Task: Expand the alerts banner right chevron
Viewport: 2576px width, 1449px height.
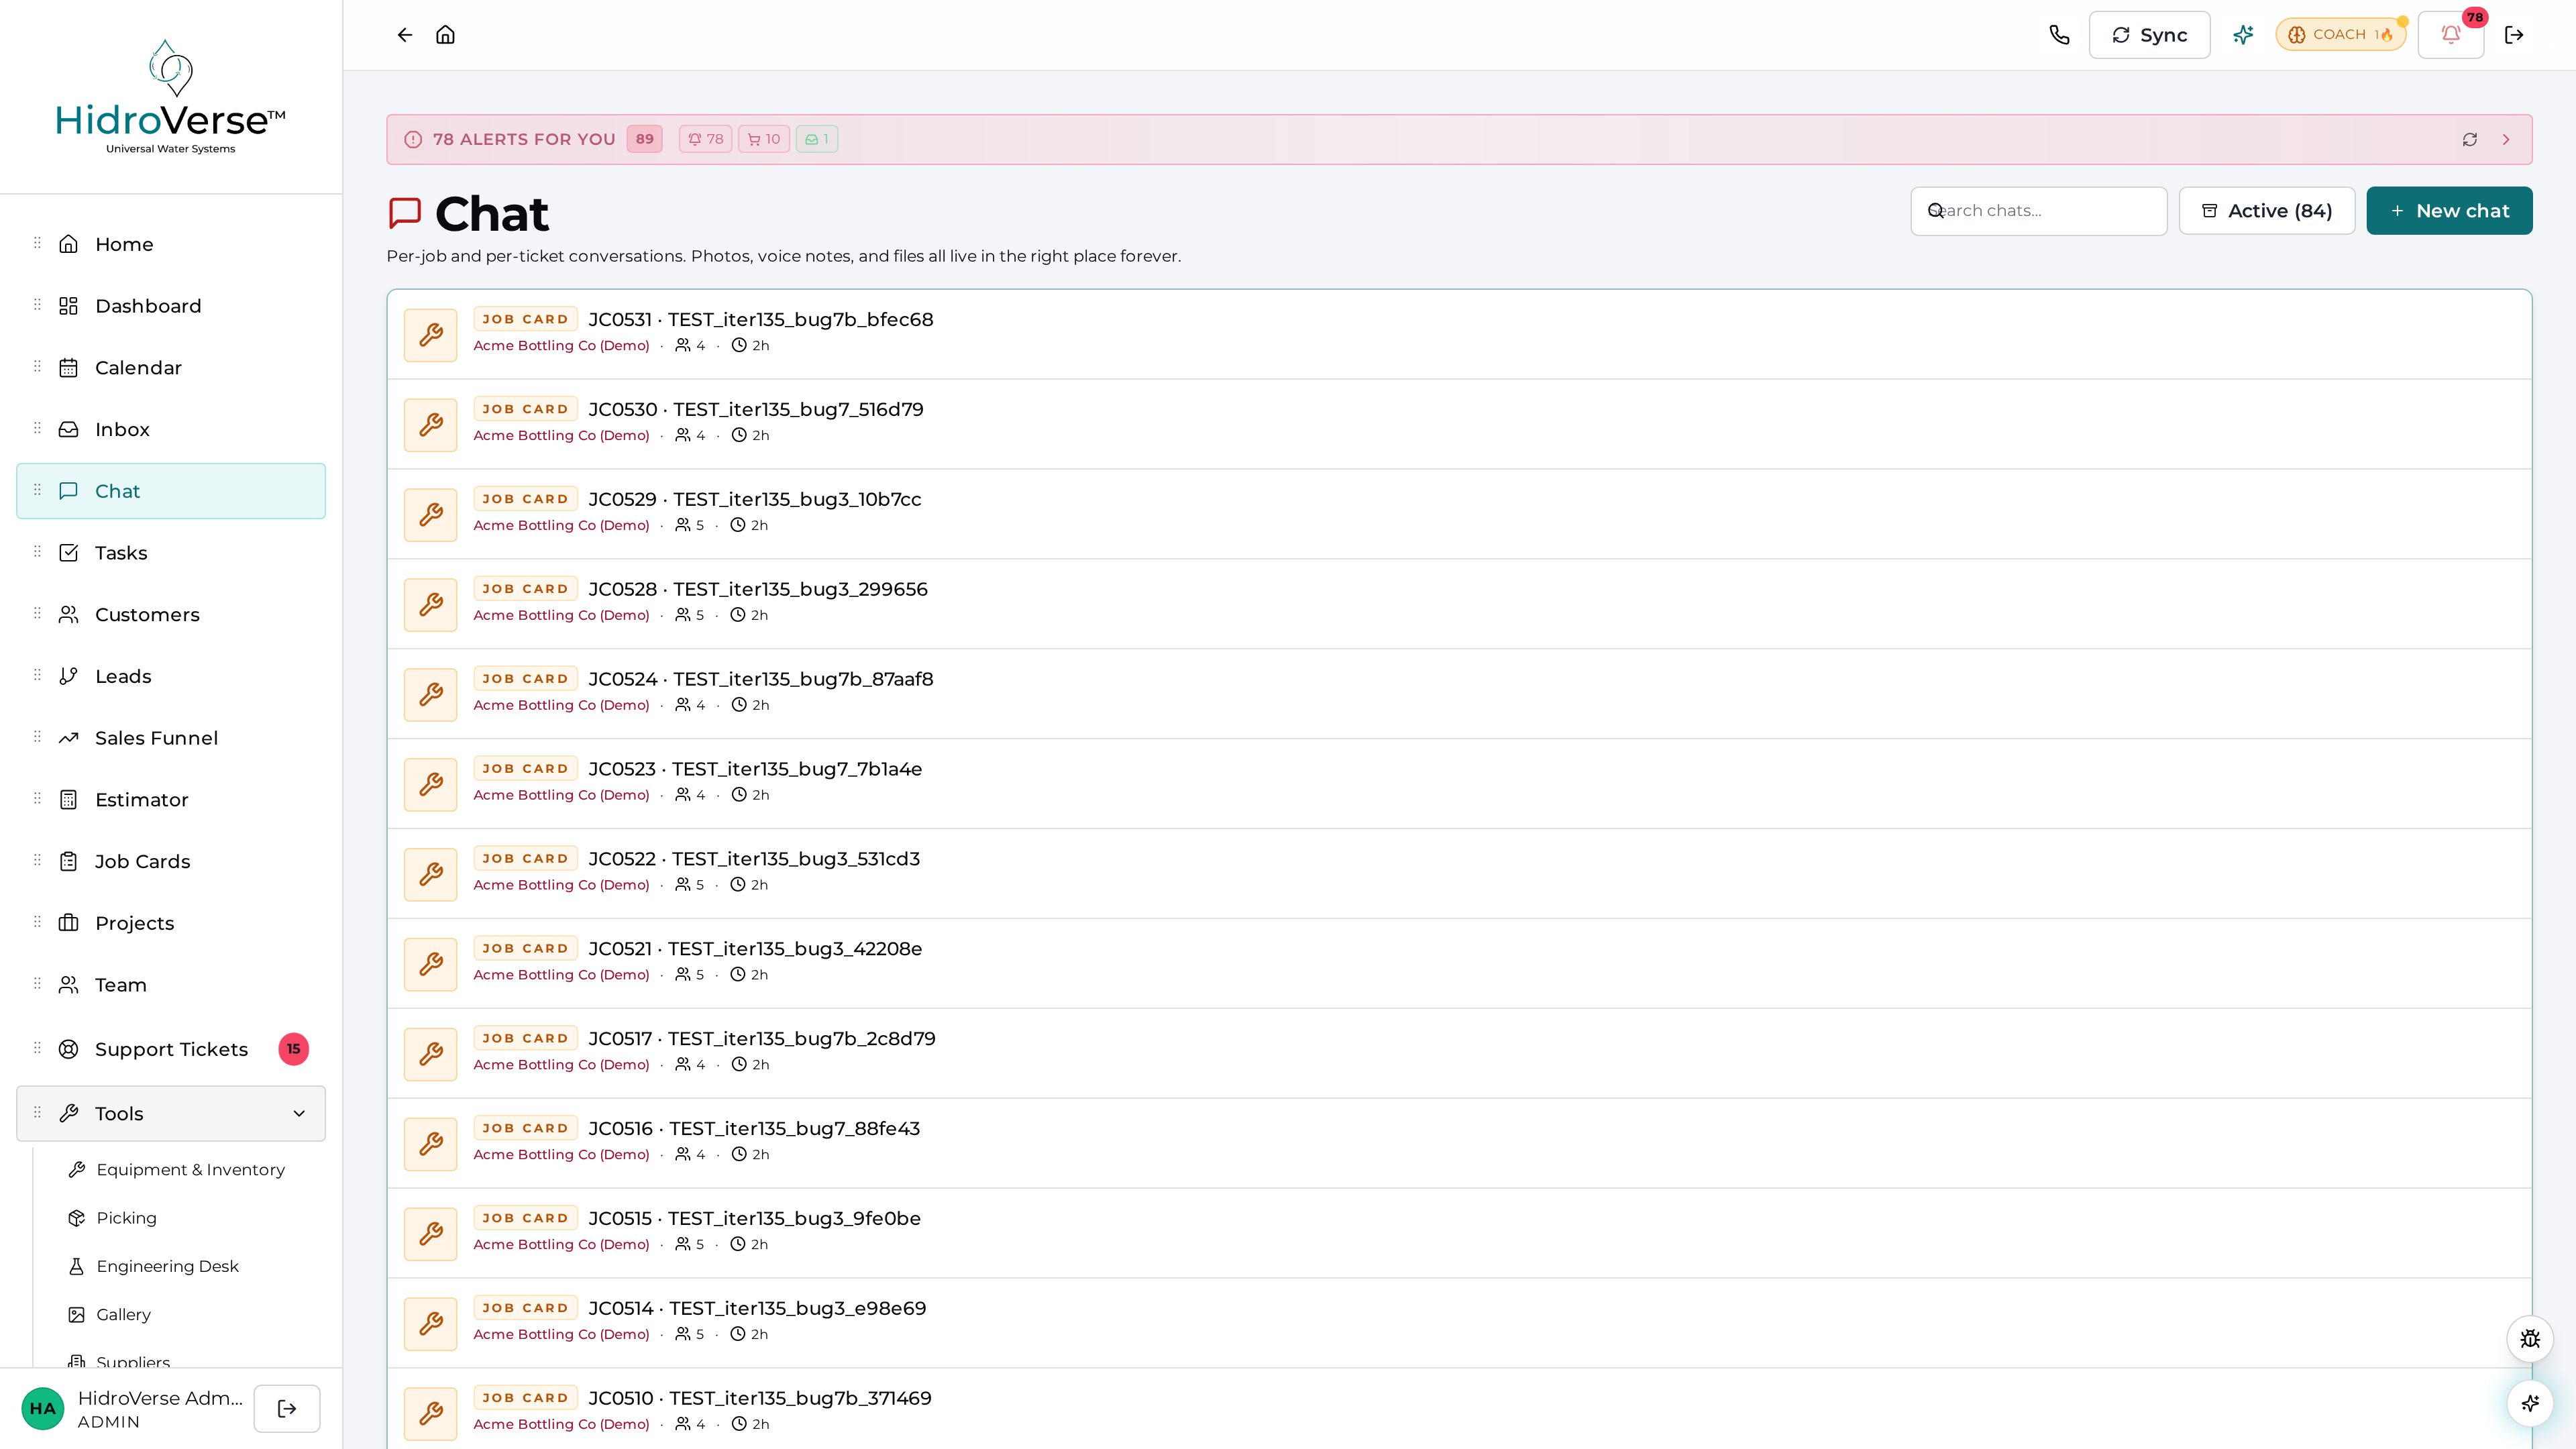Action: [x=2506, y=140]
